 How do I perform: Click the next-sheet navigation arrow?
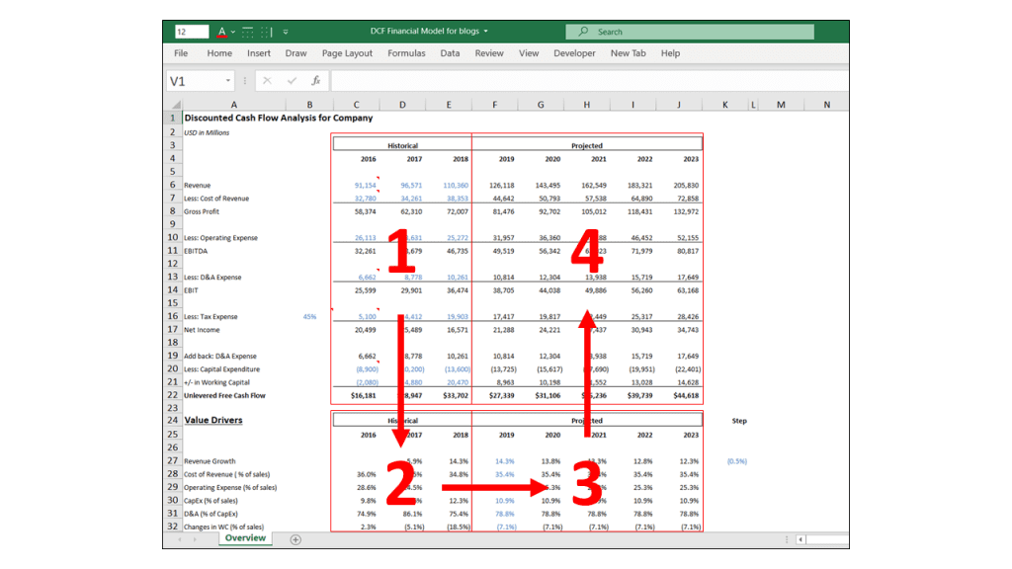point(195,539)
